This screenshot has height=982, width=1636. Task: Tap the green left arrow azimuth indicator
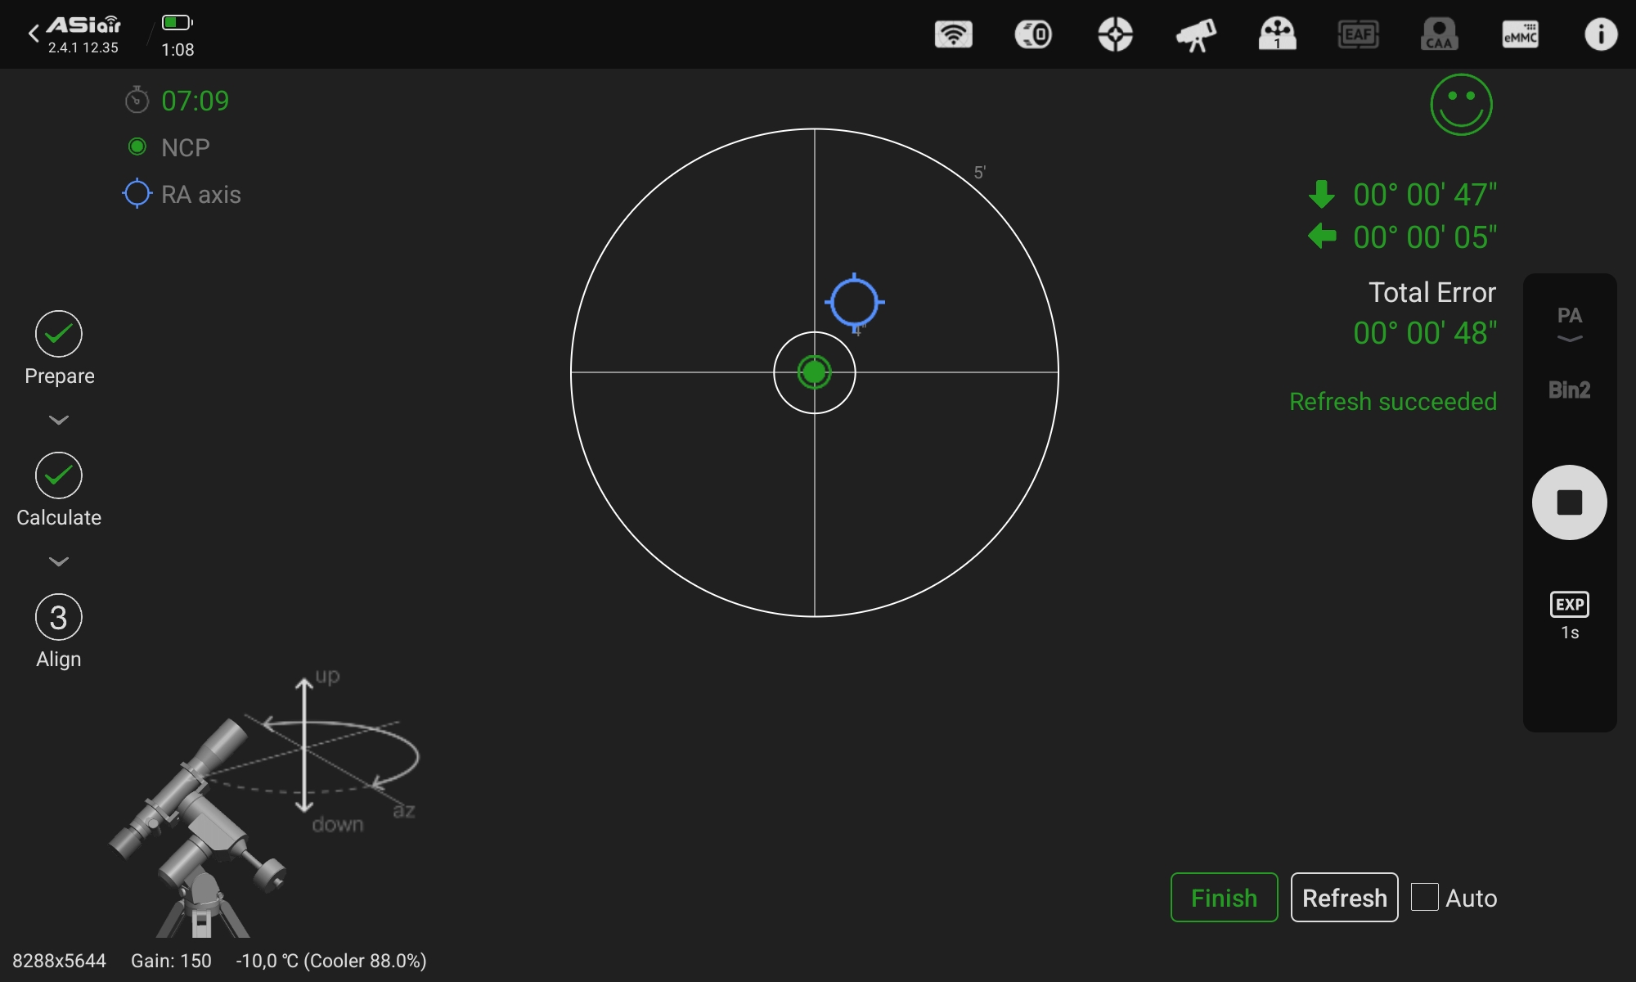click(x=1321, y=236)
